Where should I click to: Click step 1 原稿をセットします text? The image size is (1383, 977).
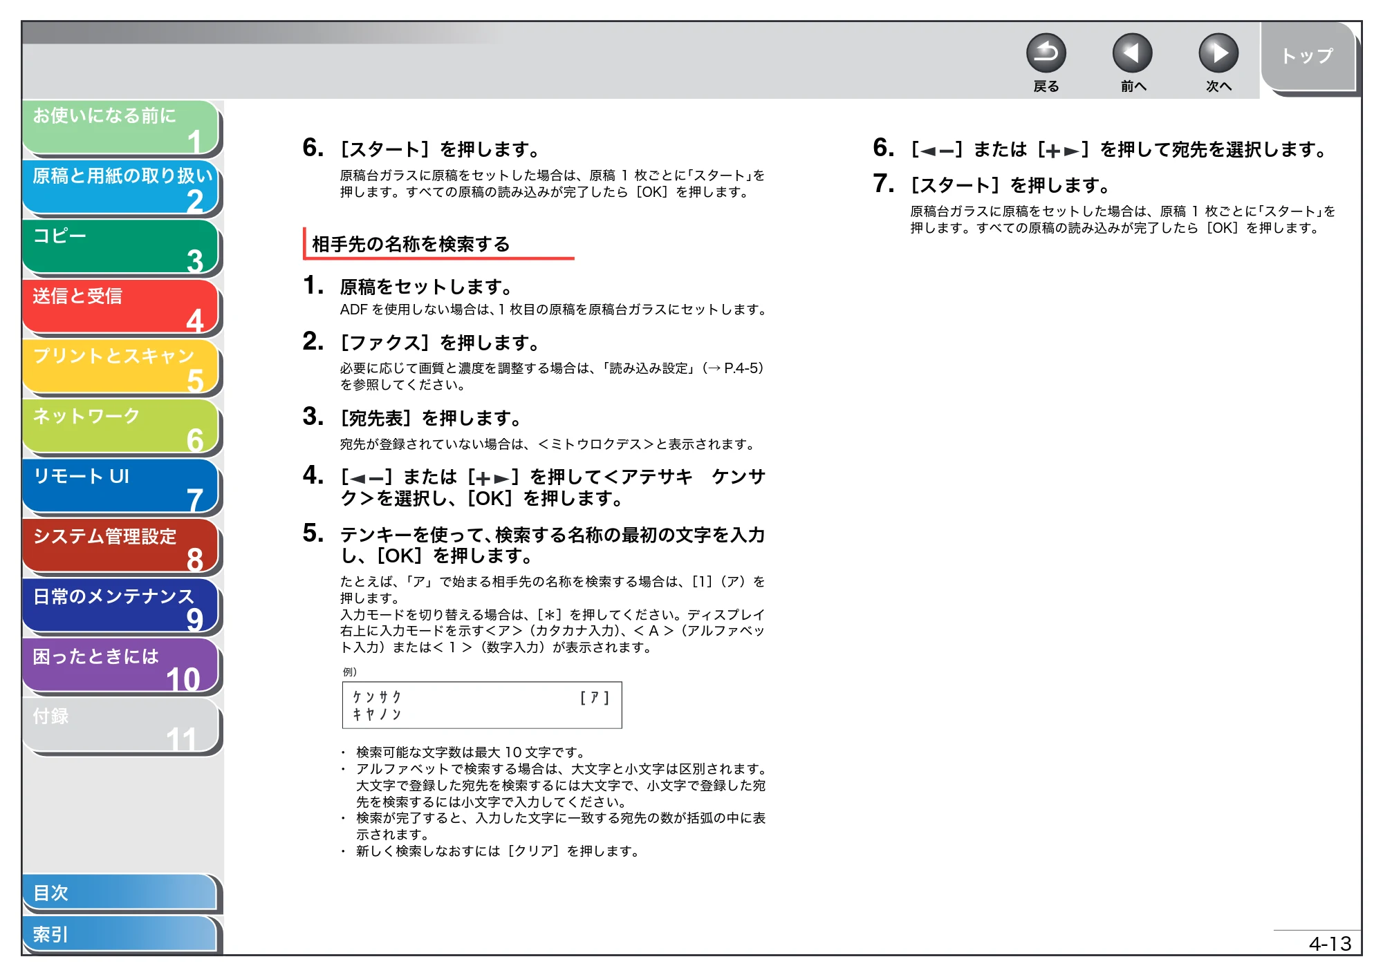pyautogui.click(x=426, y=287)
